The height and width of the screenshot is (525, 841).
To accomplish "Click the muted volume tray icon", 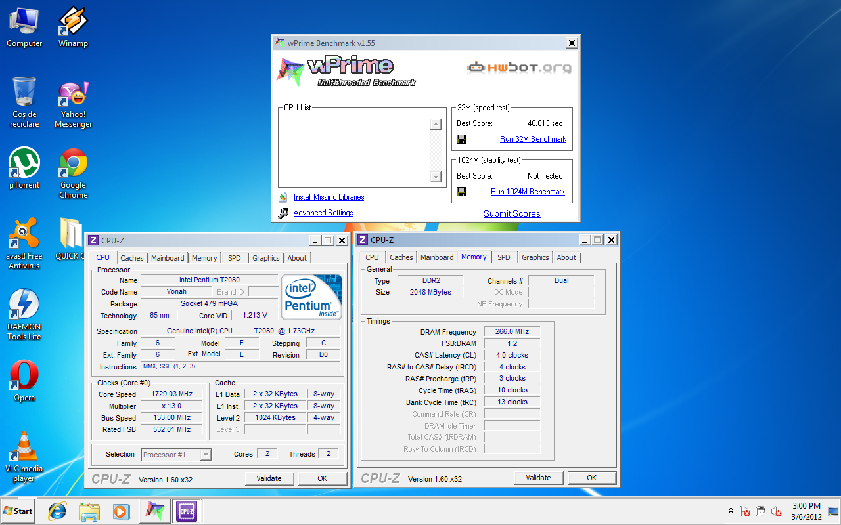I will point(777,511).
